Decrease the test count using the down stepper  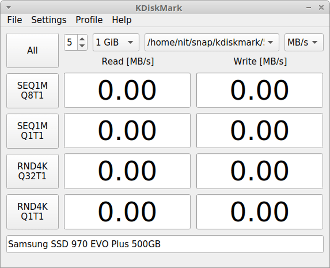[82, 46]
